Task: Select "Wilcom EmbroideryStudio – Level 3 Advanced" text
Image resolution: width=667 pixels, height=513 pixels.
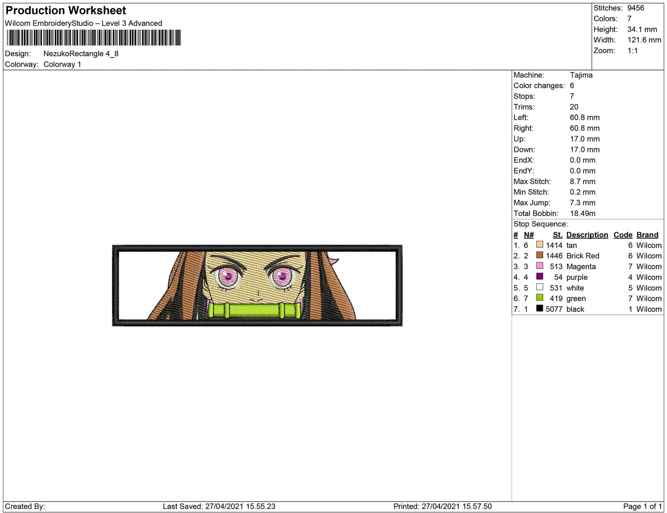Action: coord(84,24)
